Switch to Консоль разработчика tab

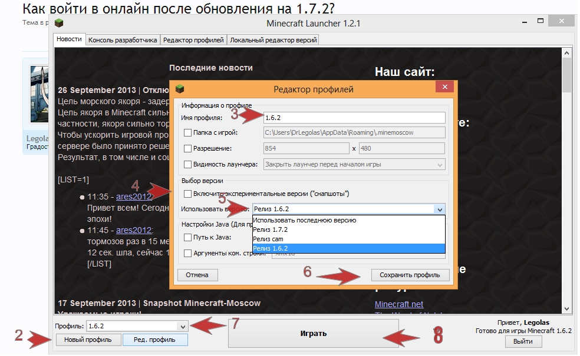123,40
